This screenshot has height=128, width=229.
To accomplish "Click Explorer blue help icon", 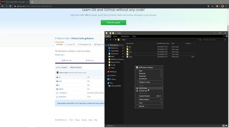I will pyautogui.click(x=226, y=36).
